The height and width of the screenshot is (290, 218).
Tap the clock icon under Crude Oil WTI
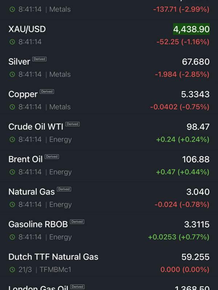12,140
